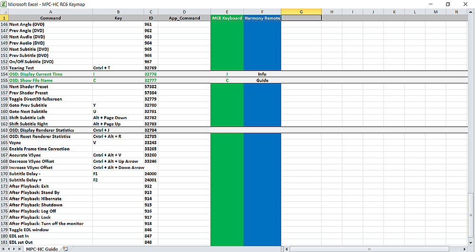Click the vertical scrollbar thumb
475x252 pixels.
point(471,215)
